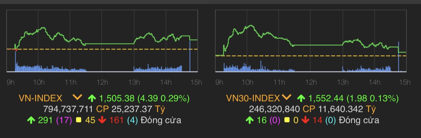421x138 pixels.
Task: Click the floor count (4) in cyan
Action: [x=132, y=120]
